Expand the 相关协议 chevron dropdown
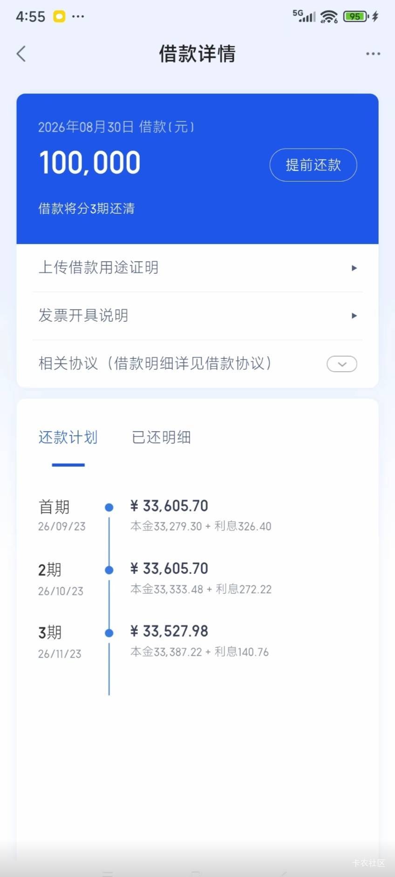 (342, 364)
